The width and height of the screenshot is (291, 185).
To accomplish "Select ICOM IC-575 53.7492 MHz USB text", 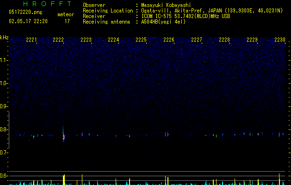I will tap(186, 16).
